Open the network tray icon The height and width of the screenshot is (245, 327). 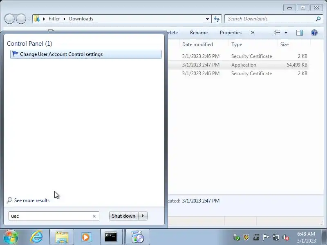275,237
